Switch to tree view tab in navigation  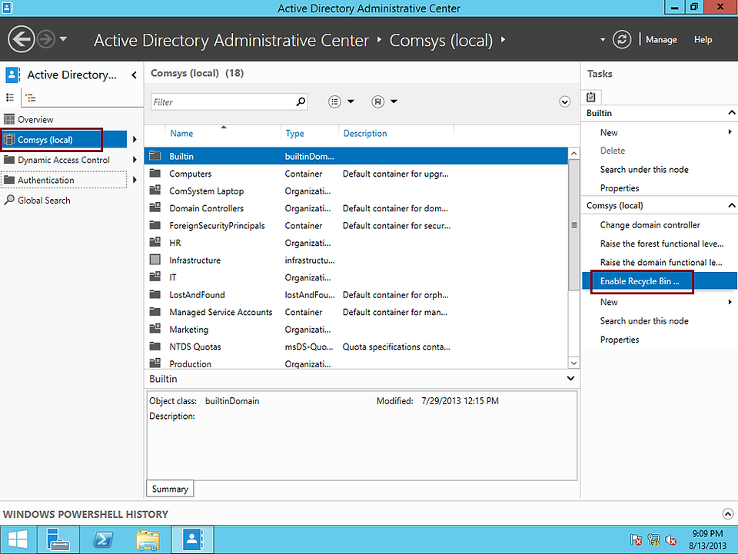[x=31, y=98]
